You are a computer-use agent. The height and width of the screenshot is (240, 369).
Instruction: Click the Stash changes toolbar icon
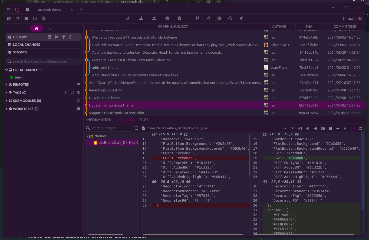(167, 19)
